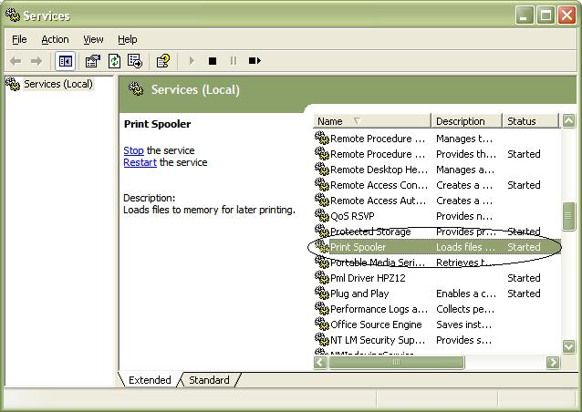Screen dimensions: 582x412
Task: Click the vertical scrollbar down arrow
Action: click(568, 346)
